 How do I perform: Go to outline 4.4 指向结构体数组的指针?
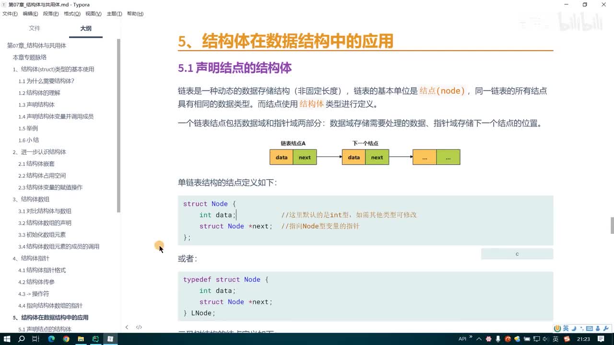pos(50,306)
